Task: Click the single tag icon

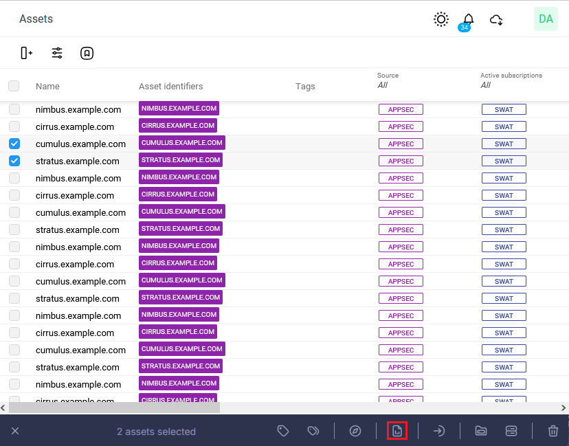Action: [283, 431]
